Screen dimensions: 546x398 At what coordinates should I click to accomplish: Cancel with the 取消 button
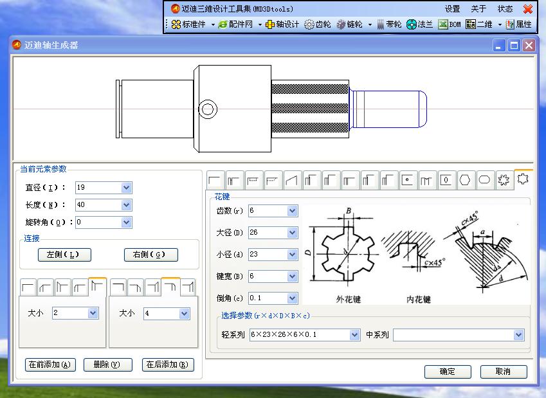coord(504,372)
